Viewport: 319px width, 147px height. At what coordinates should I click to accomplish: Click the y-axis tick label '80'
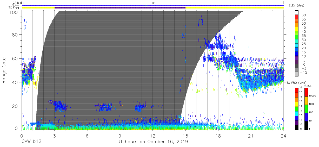(x=15, y=35)
